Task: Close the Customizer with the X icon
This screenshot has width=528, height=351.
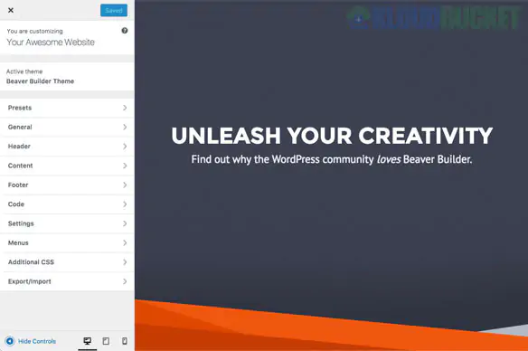Action: click(11, 10)
